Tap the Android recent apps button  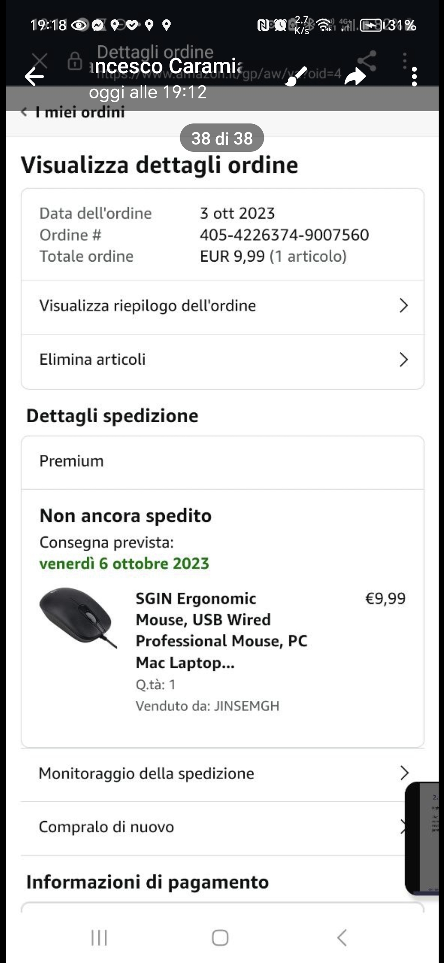coord(99,938)
